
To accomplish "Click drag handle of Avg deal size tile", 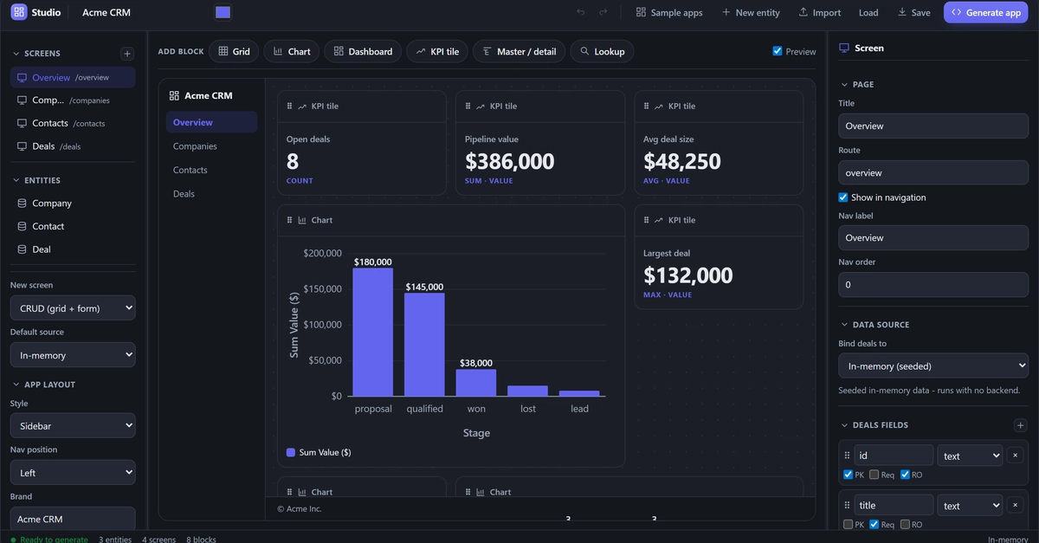I will pyautogui.click(x=647, y=106).
